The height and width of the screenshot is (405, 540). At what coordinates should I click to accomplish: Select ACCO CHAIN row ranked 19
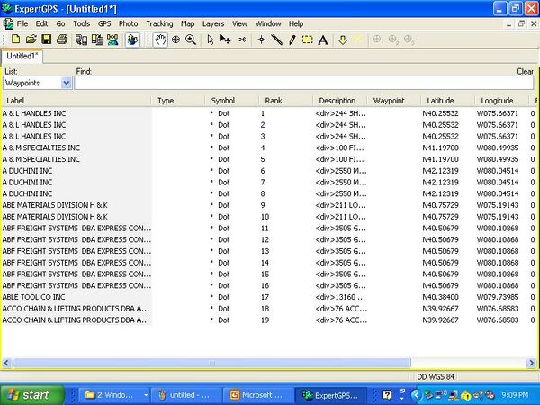(269, 320)
